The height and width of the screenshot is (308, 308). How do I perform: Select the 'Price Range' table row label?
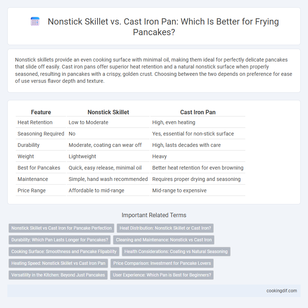click(x=32, y=190)
